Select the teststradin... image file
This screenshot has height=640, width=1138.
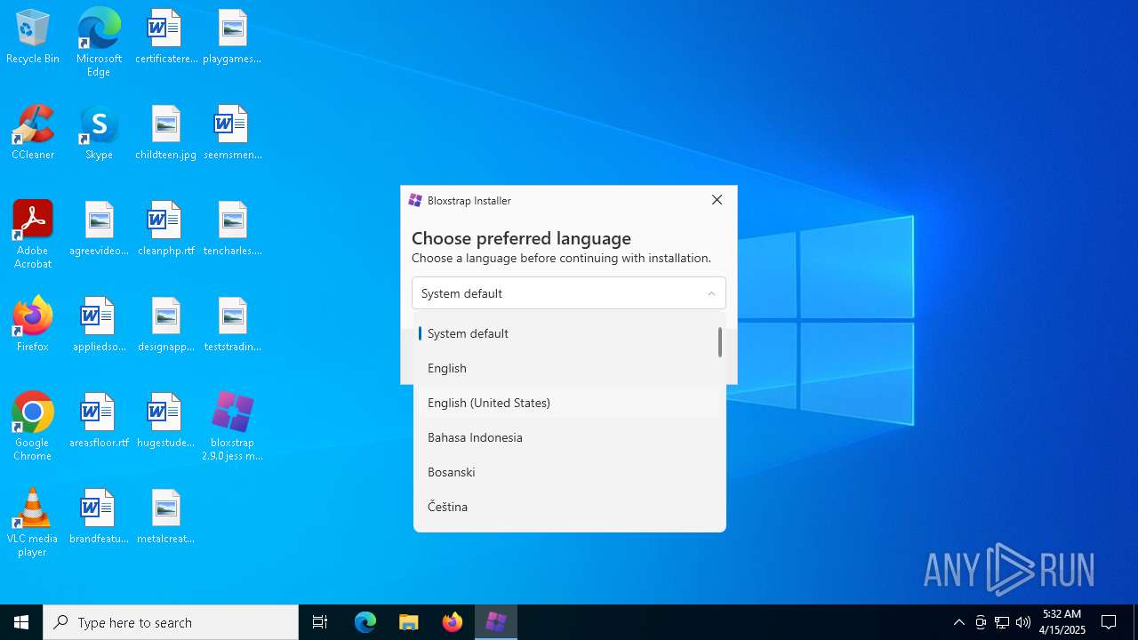pyautogui.click(x=232, y=325)
